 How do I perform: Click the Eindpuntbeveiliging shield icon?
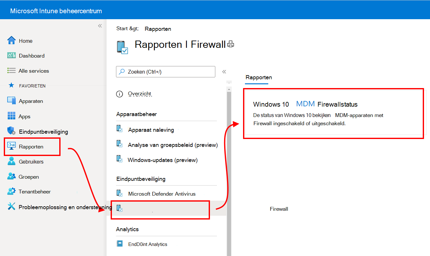click(11, 131)
